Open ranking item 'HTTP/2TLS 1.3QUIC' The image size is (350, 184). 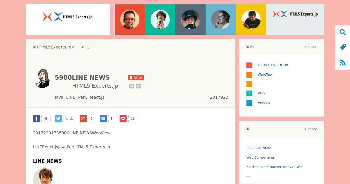tap(273, 65)
